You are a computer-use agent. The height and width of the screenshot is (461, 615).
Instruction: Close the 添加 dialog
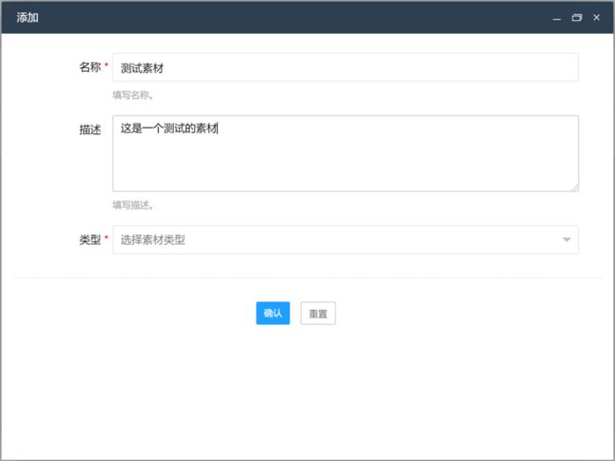click(597, 18)
